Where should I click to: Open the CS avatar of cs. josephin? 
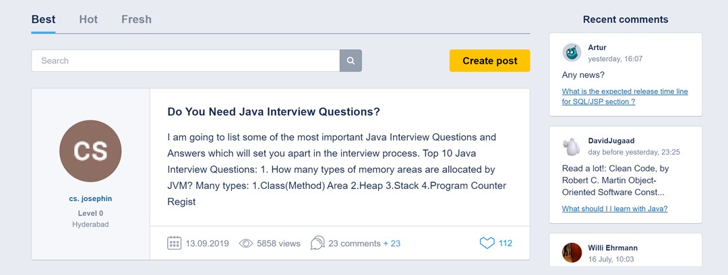(90, 151)
